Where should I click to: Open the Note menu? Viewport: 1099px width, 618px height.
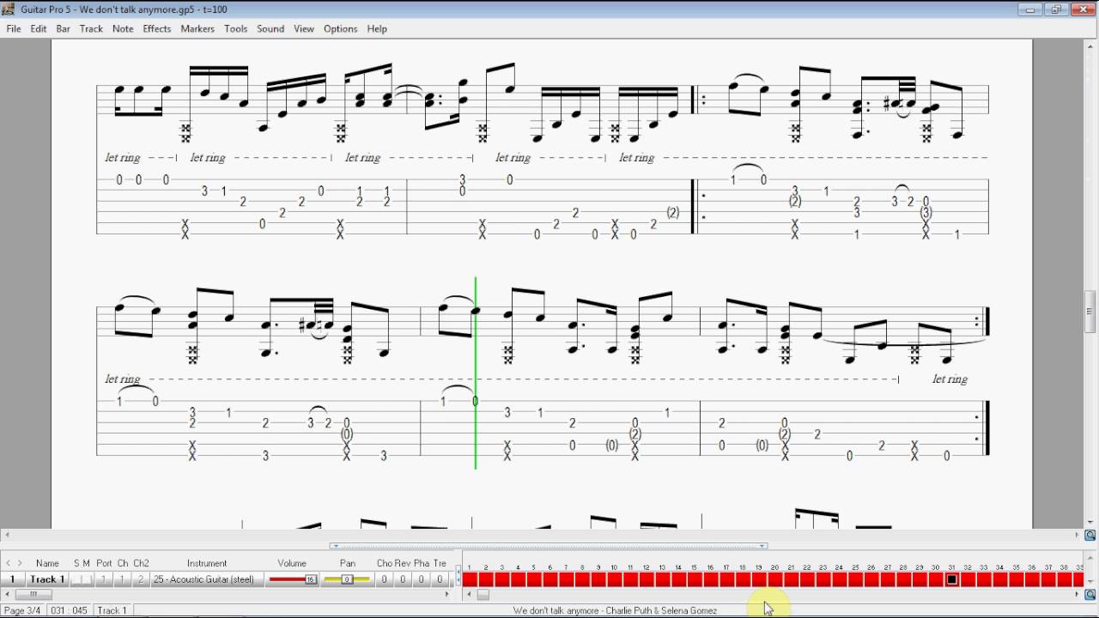123,28
